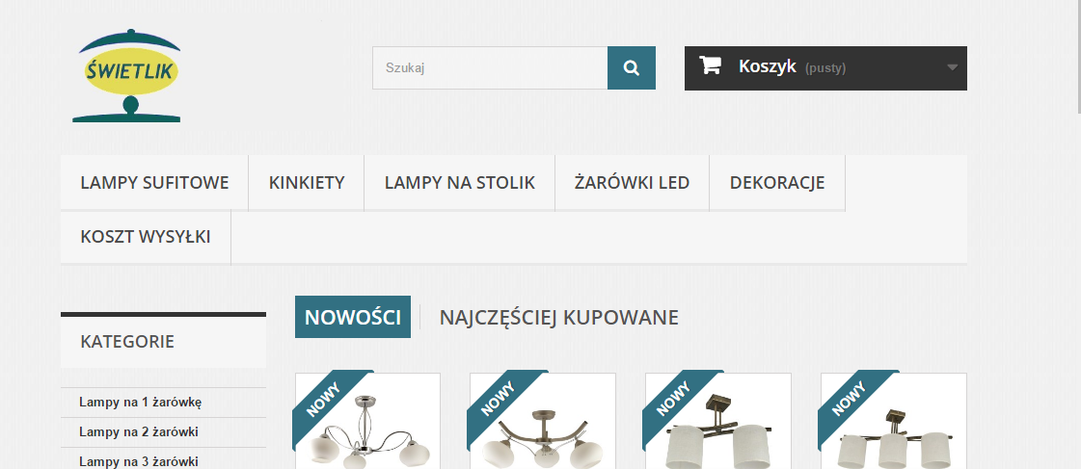The height and width of the screenshot is (469, 1081).
Task: Open the Żarówki LED menu
Action: (x=633, y=183)
